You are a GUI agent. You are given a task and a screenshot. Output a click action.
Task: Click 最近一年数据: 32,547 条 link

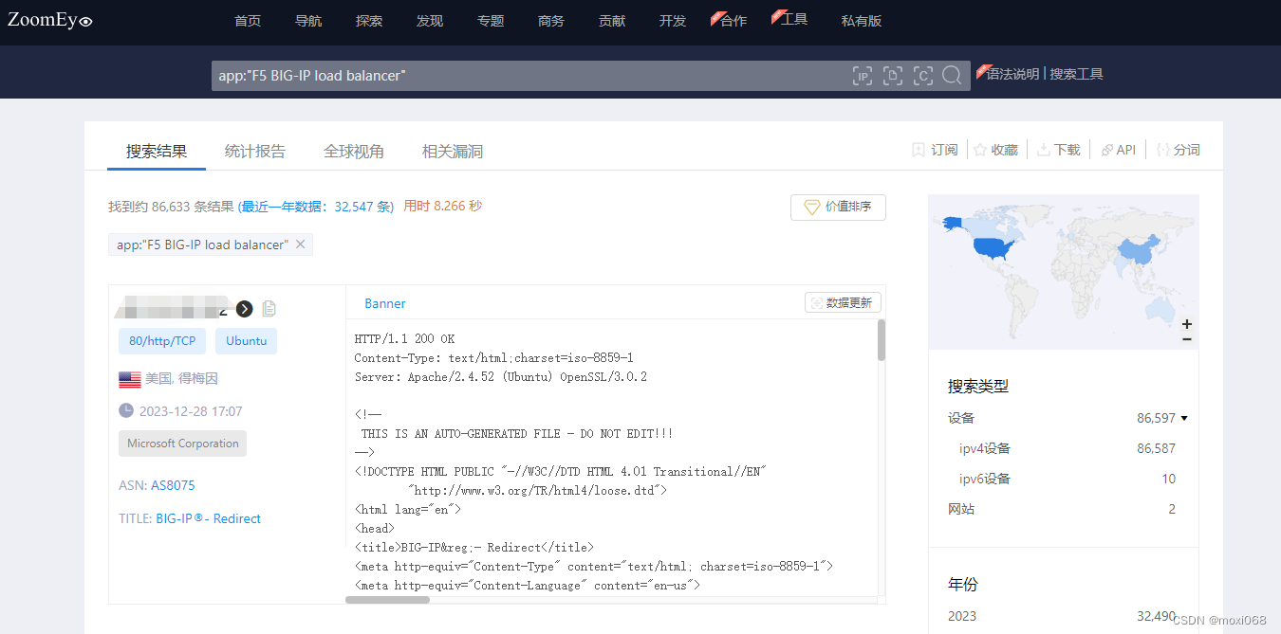click(x=316, y=206)
